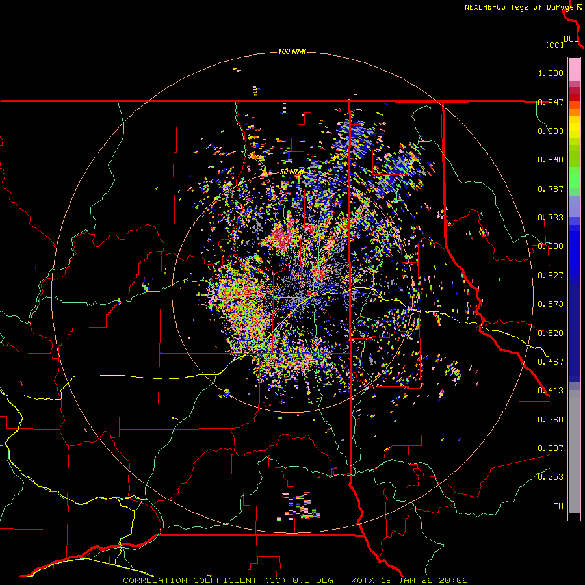Select the 0.840 scale value
Image resolution: width=585 pixels, height=585 pixels.
[551, 160]
